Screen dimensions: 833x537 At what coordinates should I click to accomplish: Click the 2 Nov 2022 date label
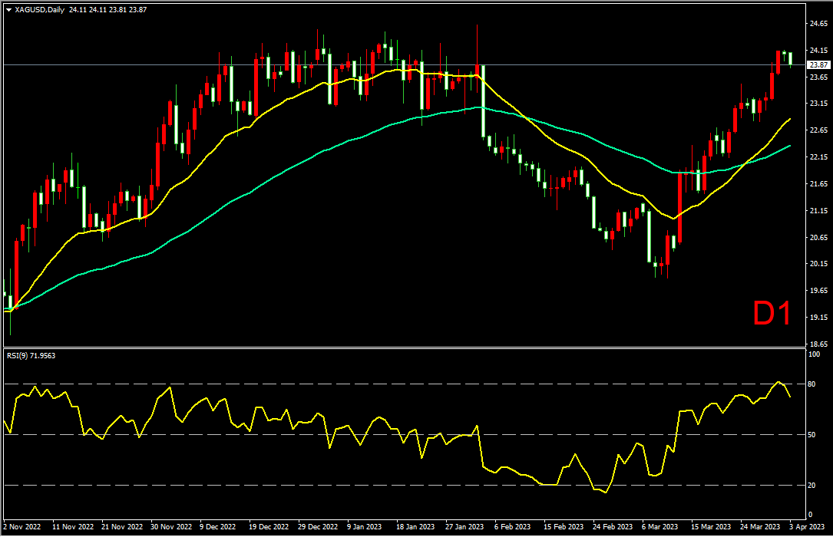point(21,526)
